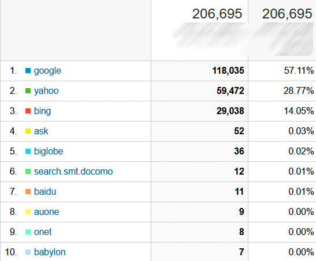Open the google source link
Image resolution: width=316 pixels, height=261 pixels.
[x=47, y=71]
